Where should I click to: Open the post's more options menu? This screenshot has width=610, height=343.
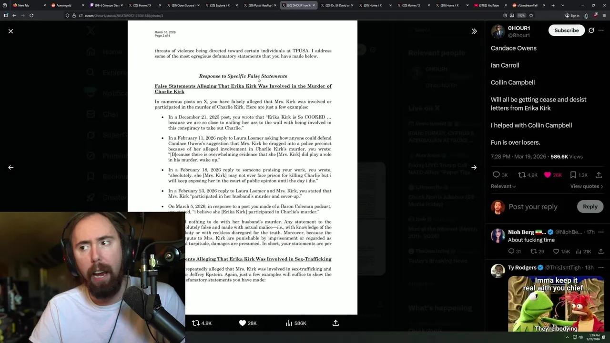click(601, 30)
